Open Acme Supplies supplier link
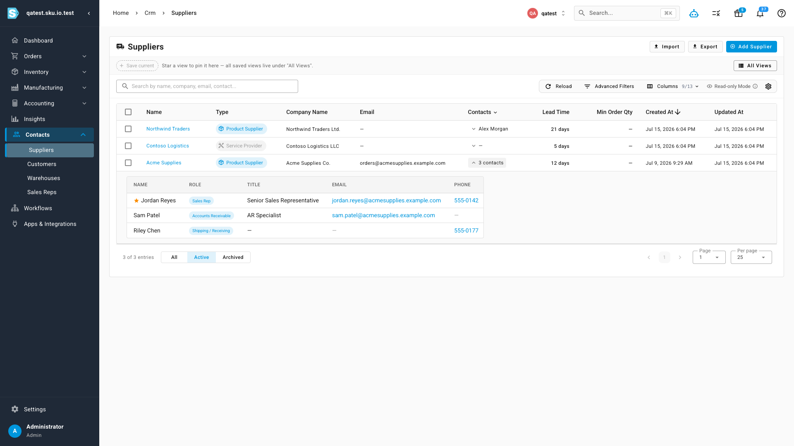The width and height of the screenshot is (794, 446). click(164, 163)
